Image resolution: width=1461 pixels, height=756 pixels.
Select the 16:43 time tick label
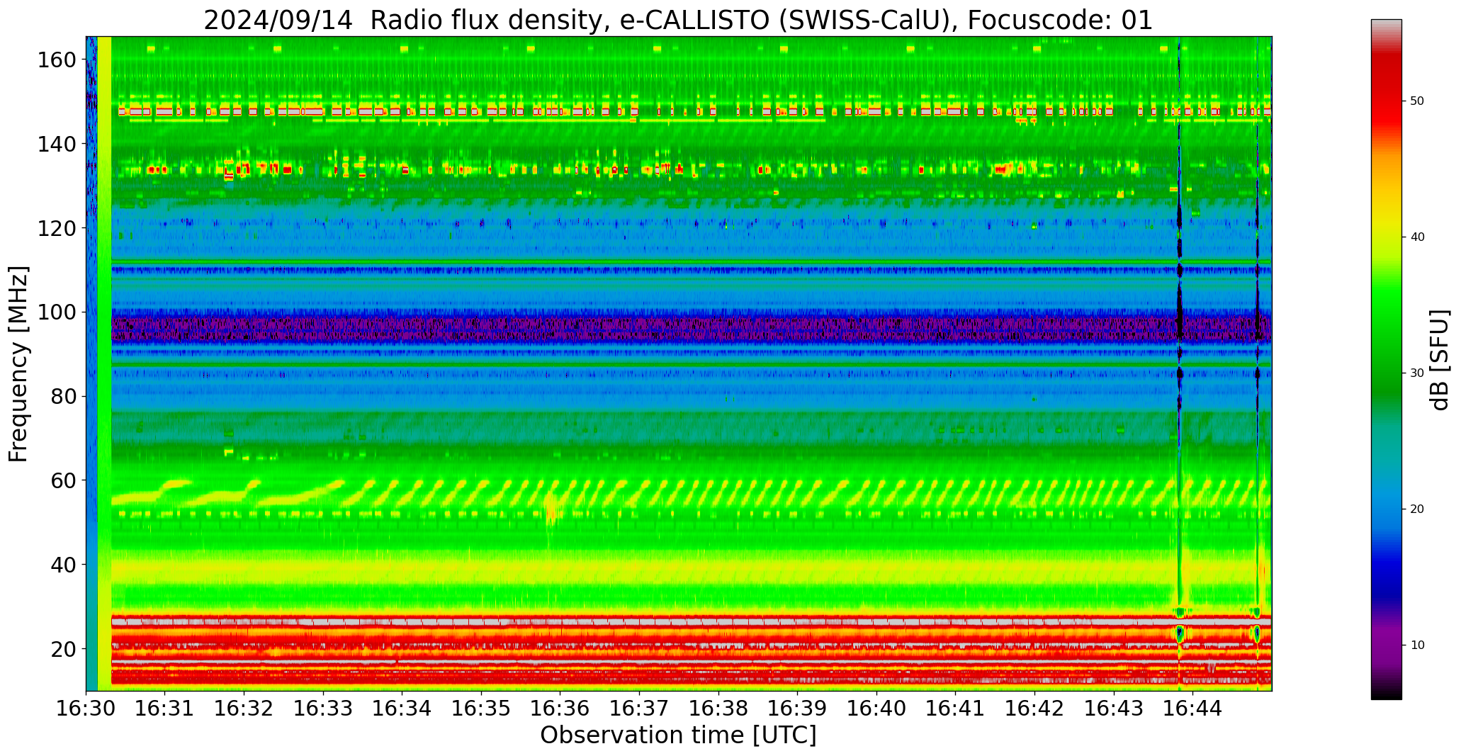point(1114,708)
